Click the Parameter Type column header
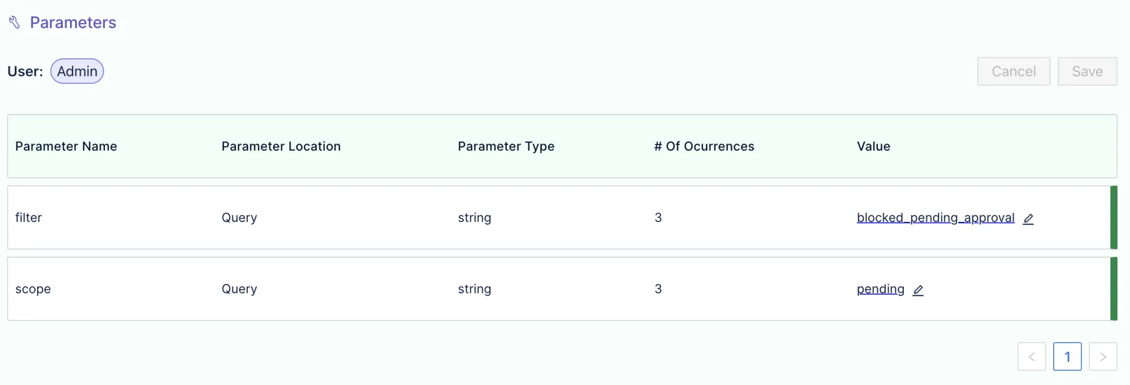The width and height of the screenshot is (1130, 385). coord(506,147)
